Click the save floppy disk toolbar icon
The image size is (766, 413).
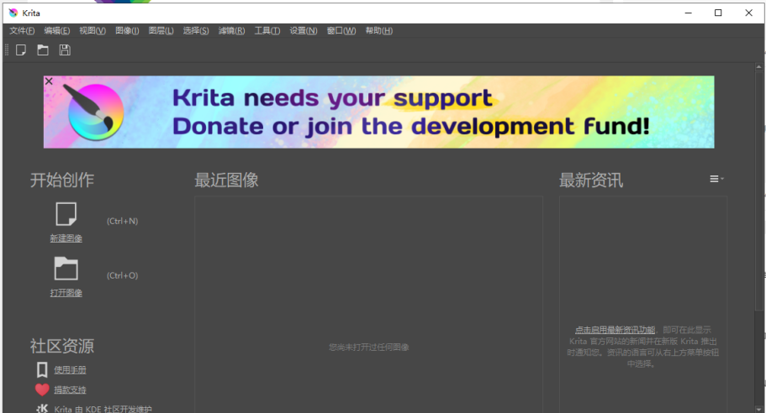(65, 50)
